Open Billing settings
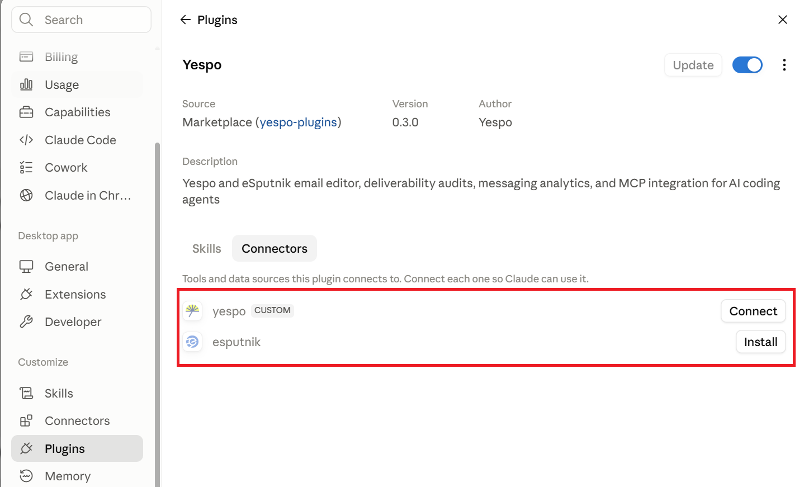Image resolution: width=804 pixels, height=487 pixels. pos(77,56)
